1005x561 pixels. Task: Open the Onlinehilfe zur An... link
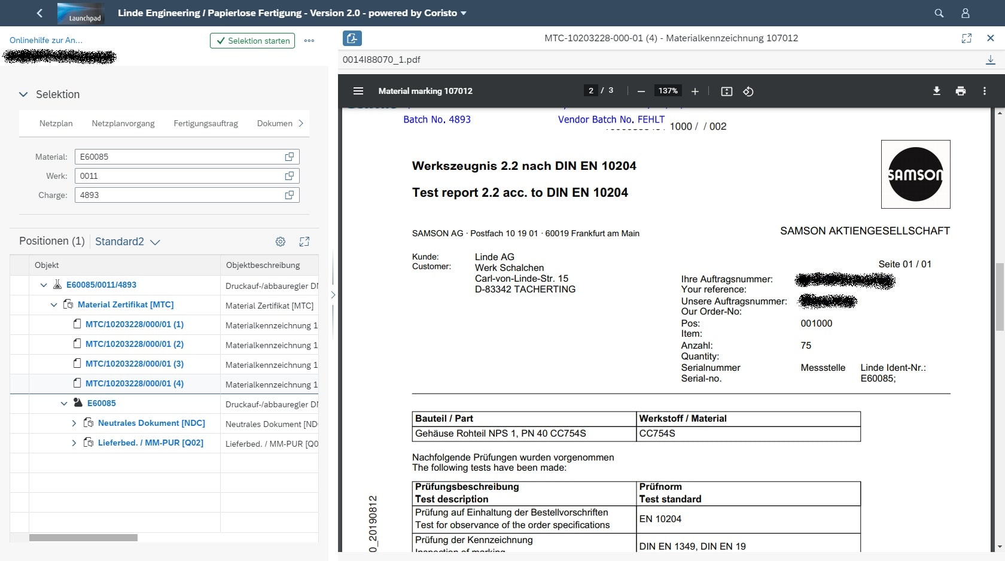point(46,40)
